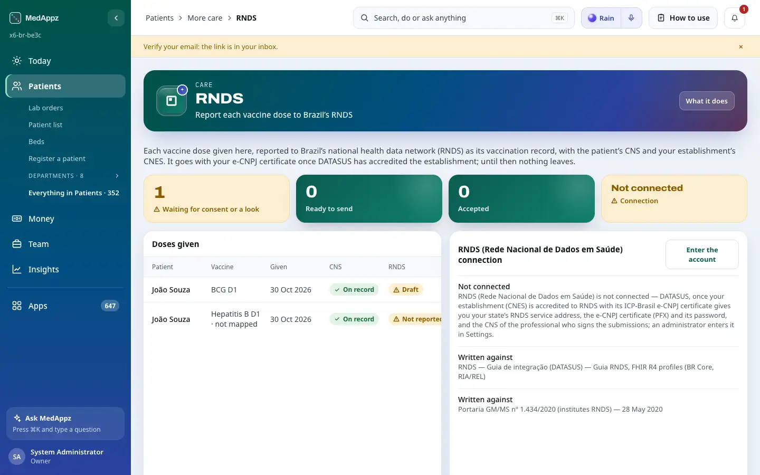Open the notifications bell

coord(735,18)
